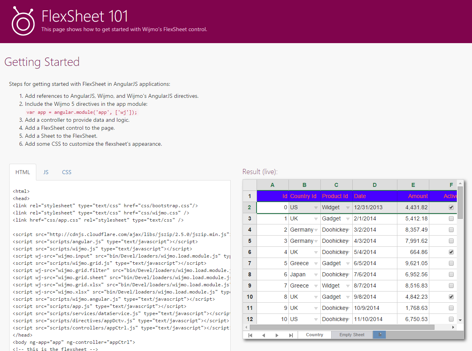The width and height of the screenshot is (472, 351).
Task: Click the select-all corner cell of the sheet
Action: [x=249, y=185]
